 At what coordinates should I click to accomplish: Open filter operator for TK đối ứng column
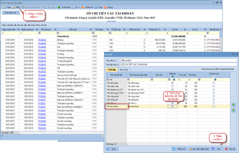point(110,33)
